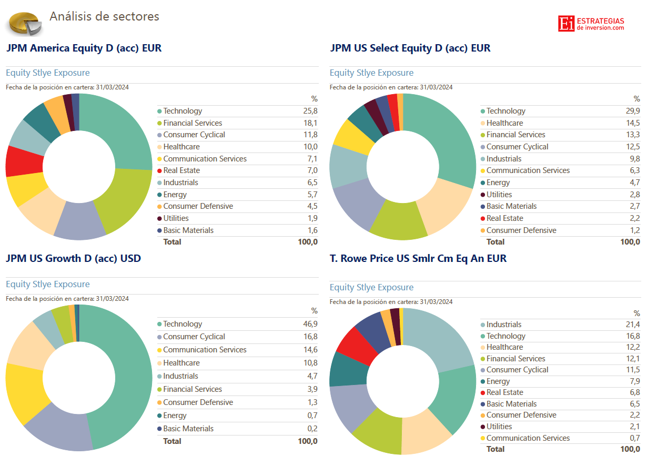Image resolution: width=647 pixels, height=456 pixels.
Task: Select Equity Stlye Exposure label under JPM US Select Equity
Action: click(x=371, y=73)
